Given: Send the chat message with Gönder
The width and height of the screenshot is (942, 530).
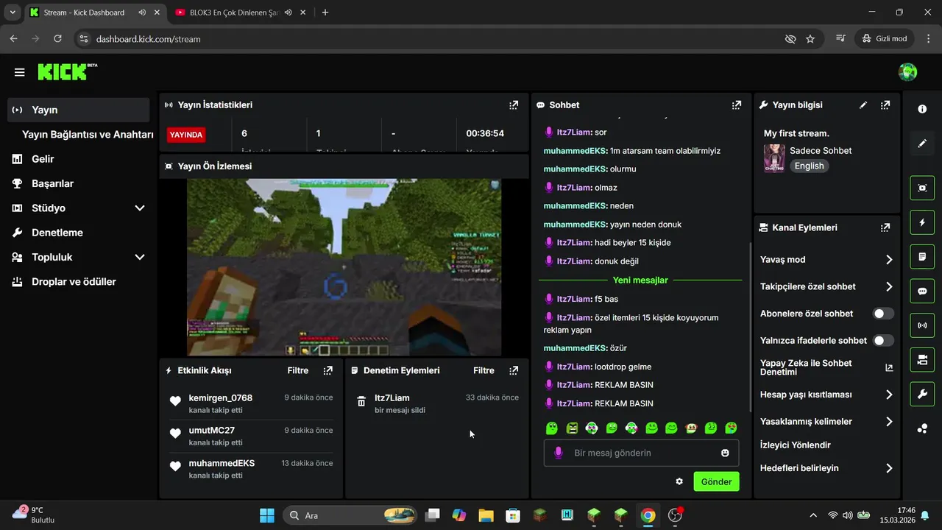Looking at the screenshot, I should pos(716,481).
